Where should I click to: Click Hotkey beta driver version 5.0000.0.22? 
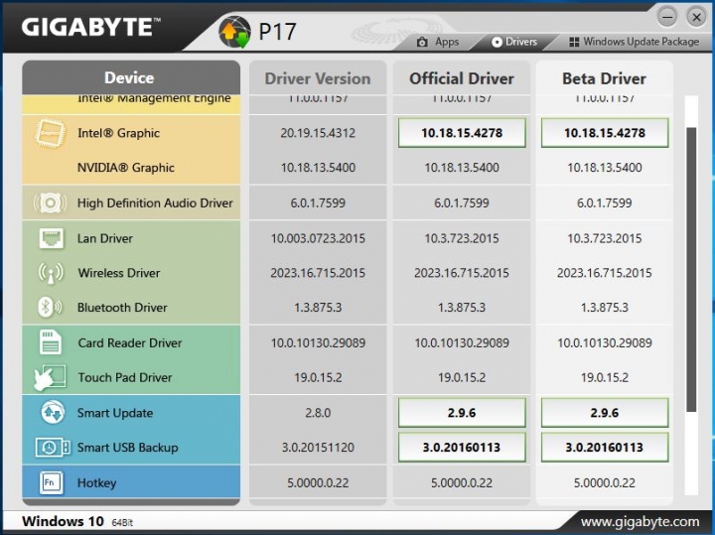coord(604,482)
